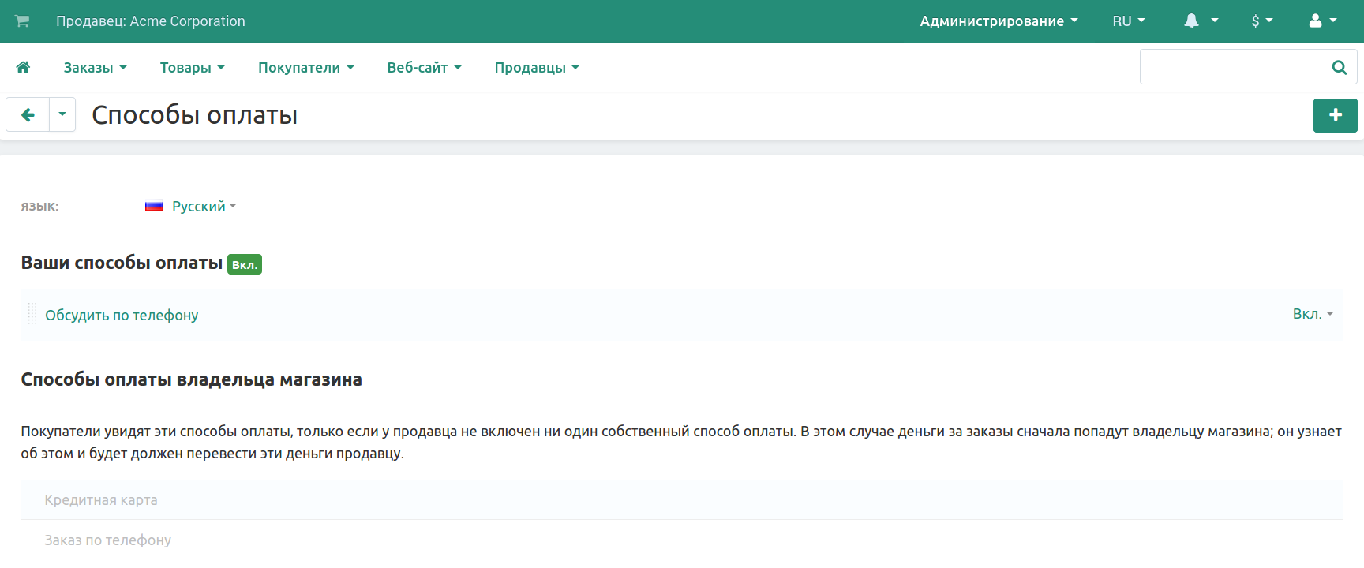Click the Продавец: Acme Corporation link

(150, 21)
